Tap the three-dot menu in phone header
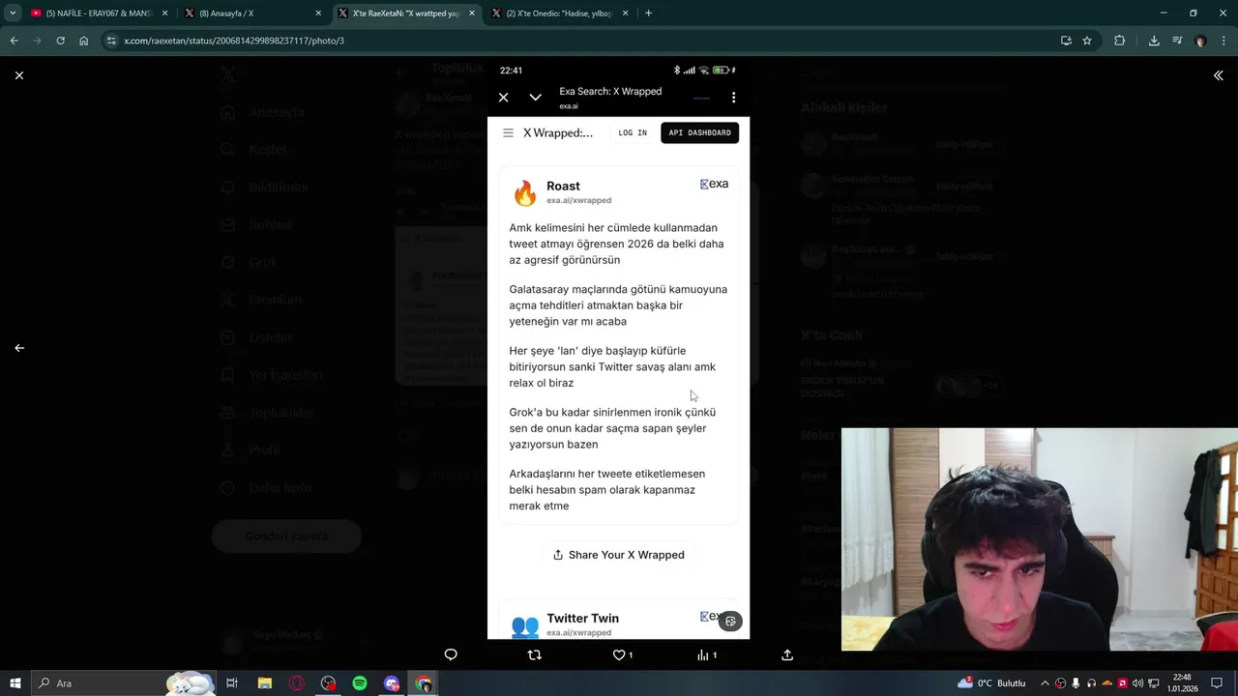The height and width of the screenshot is (696, 1238). (733, 98)
